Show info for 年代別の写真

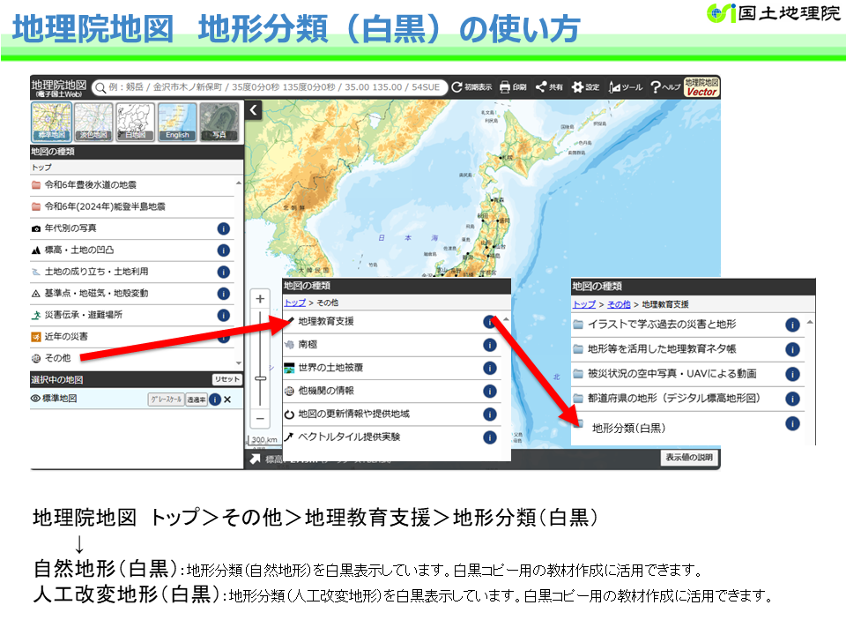click(x=223, y=228)
